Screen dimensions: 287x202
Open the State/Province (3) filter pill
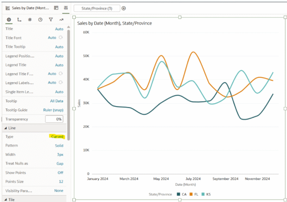(97, 8)
